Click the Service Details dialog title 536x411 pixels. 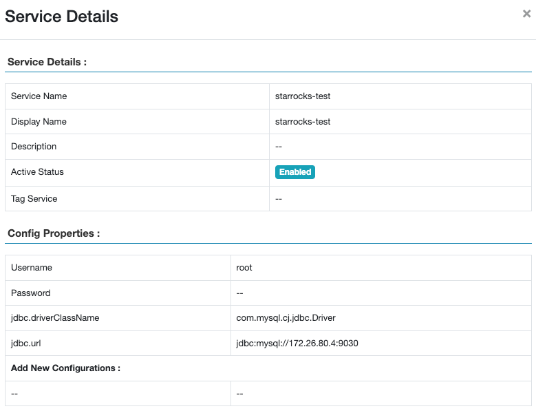[62, 17]
